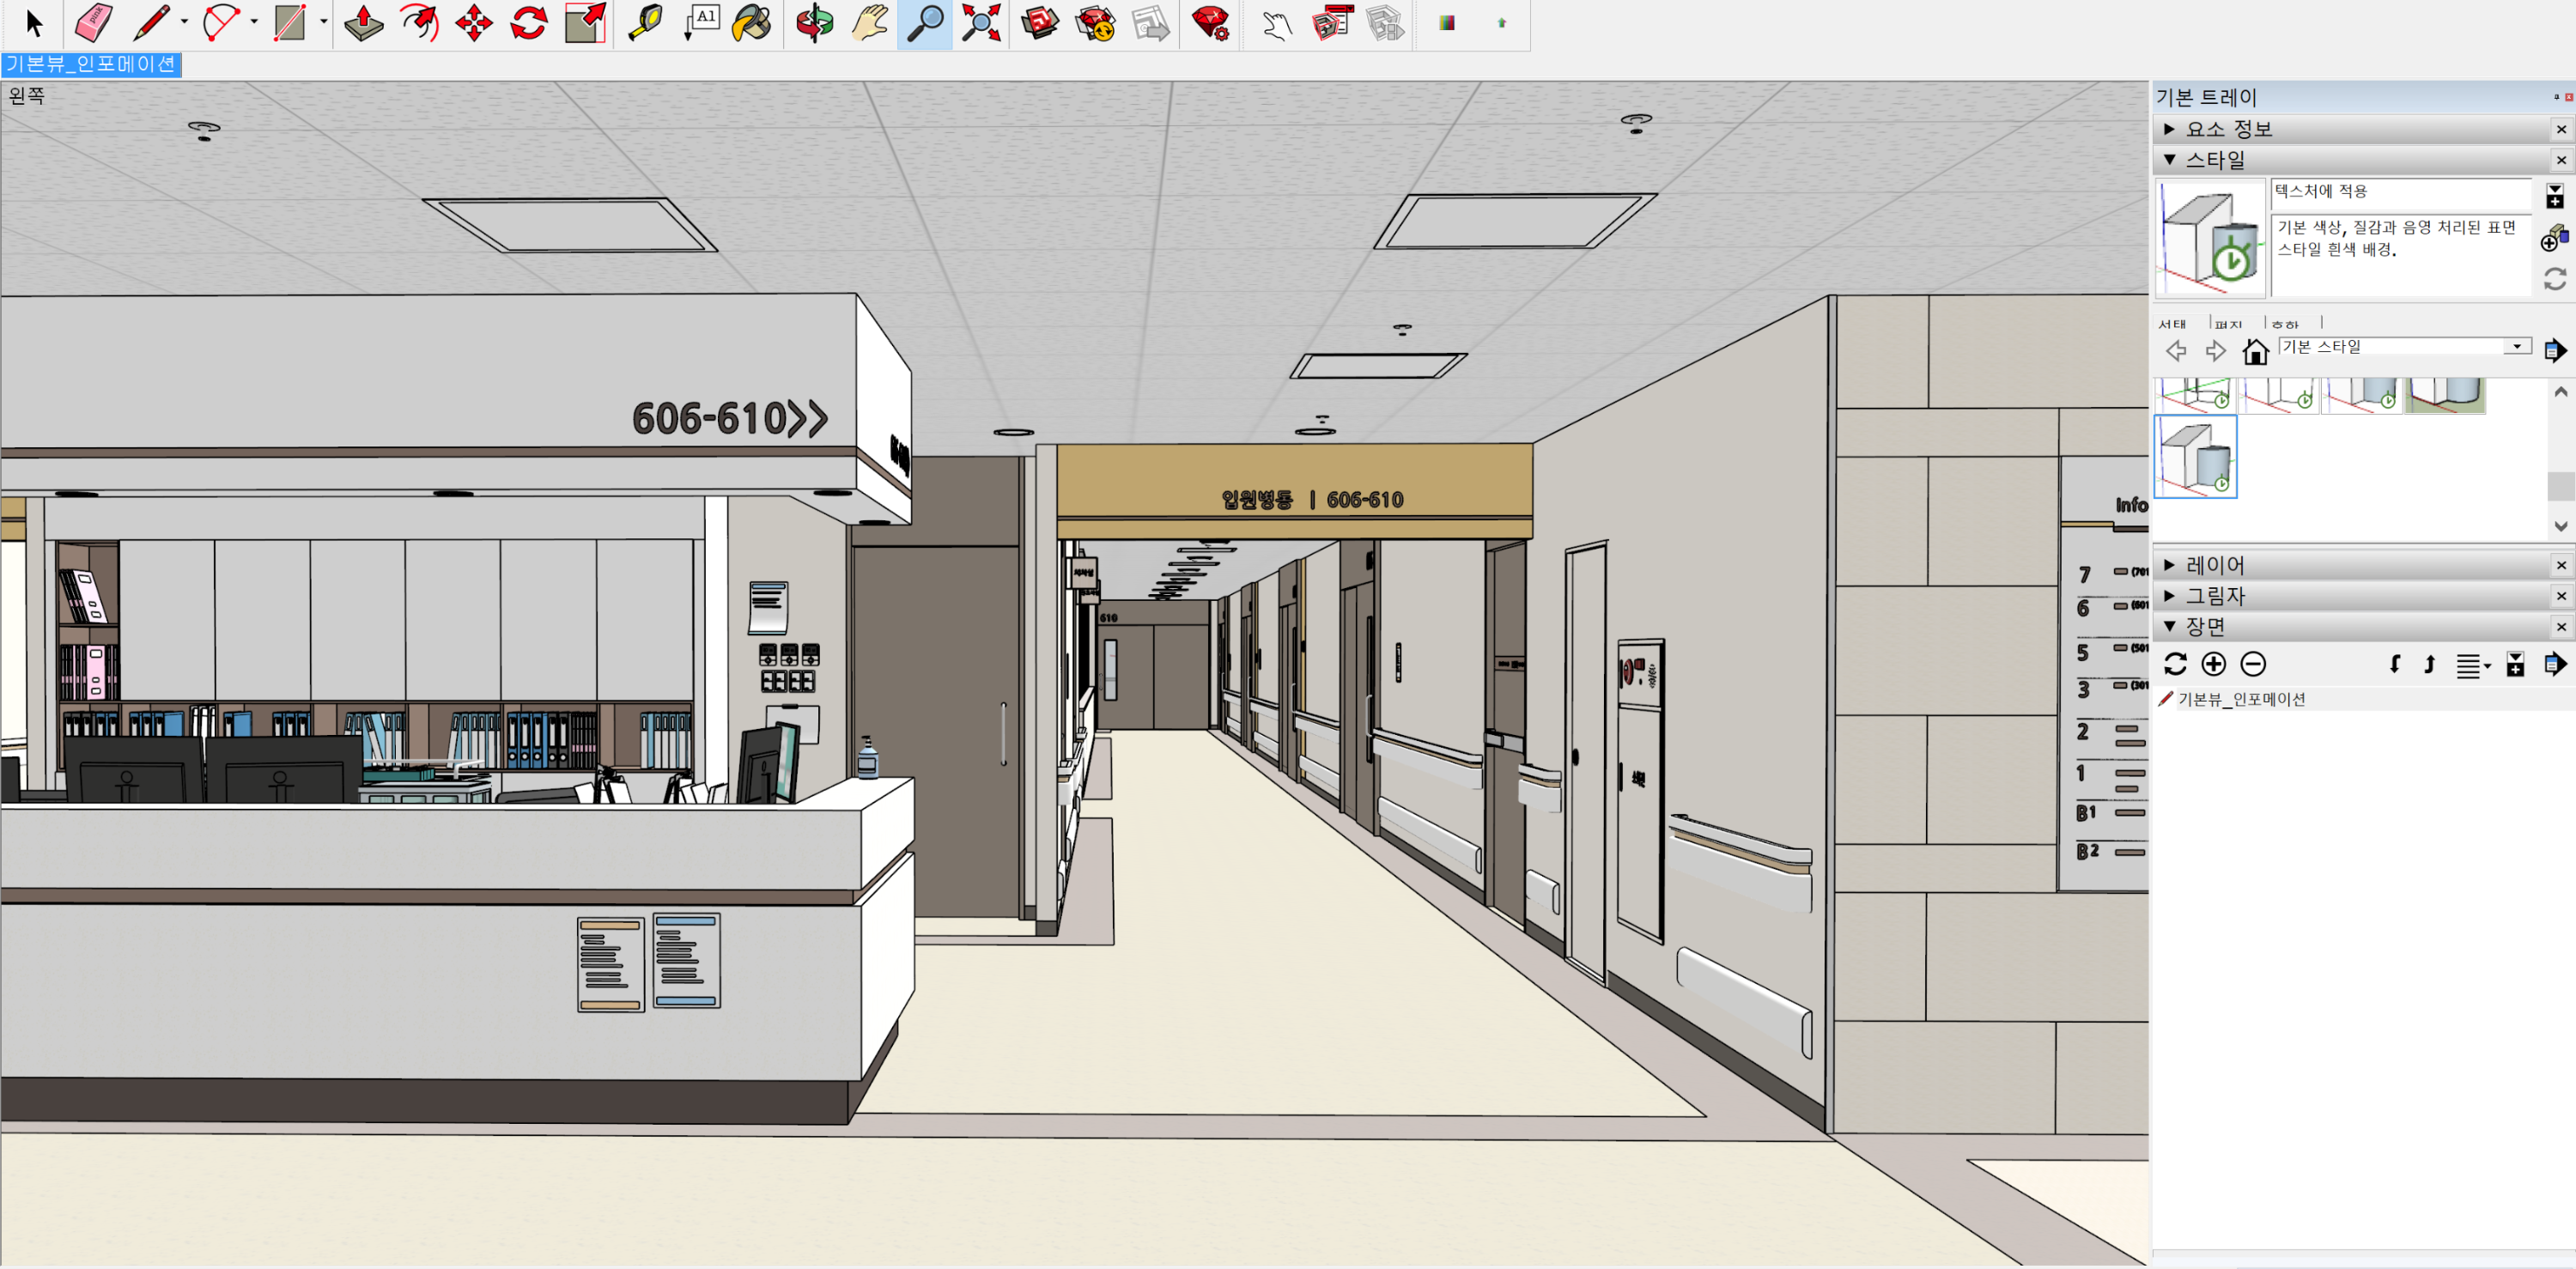Click the style name field 텍스처에 적용
Viewport: 2576px width, 1269px height.
(x=2398, y=191)
